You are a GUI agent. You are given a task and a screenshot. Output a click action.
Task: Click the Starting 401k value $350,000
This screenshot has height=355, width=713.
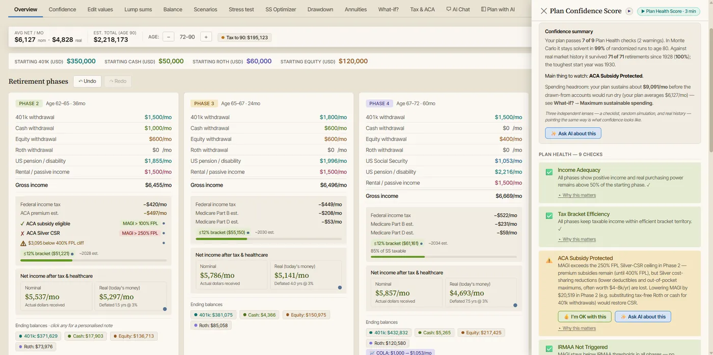tap(81, 61)
